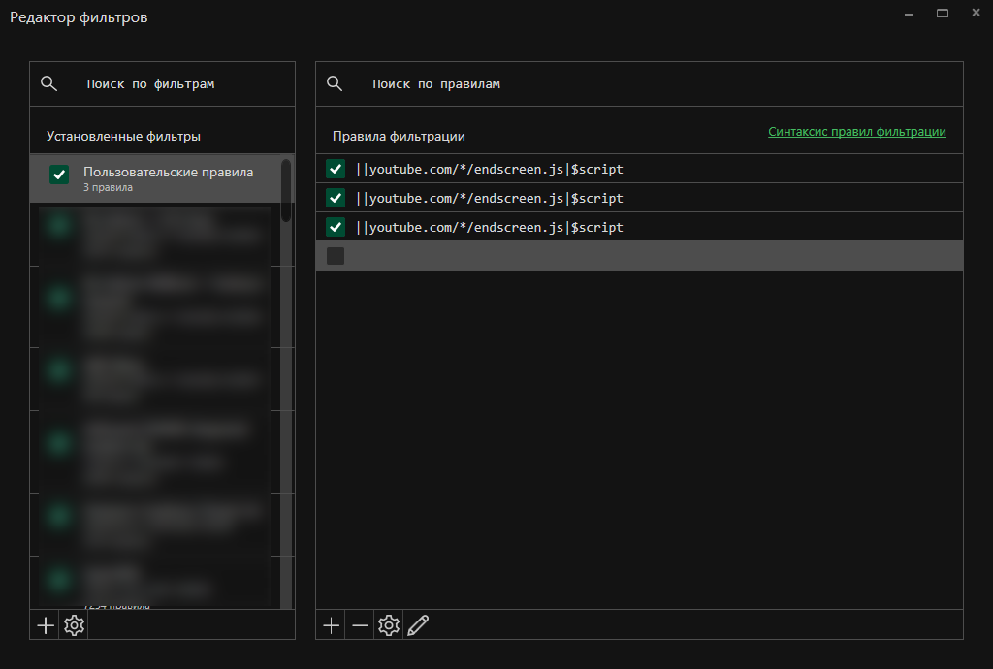Open filter settings gear under installed filters list
The image size is (993, 669).
point(74,625)
